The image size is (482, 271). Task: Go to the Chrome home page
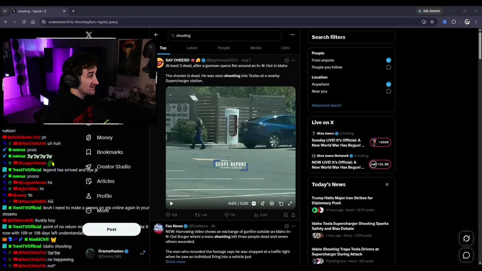coord(33,22)
